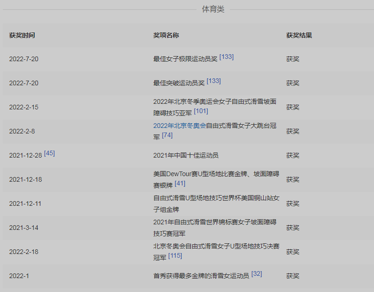Viewport: 374px width, 292px height.
Task: Click 获奖 result in the 2022-1 row
Action: pos(293,276)
